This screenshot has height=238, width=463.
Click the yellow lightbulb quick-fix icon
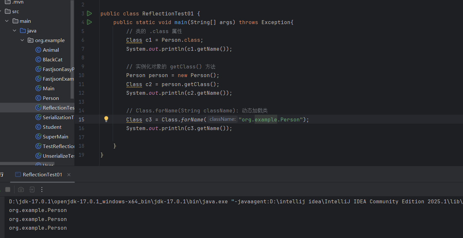[106, 119]
